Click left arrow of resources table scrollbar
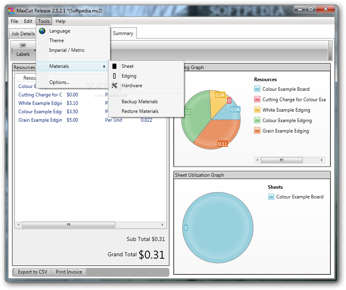Image resolution: width=346 pixels, height=290 pixels. (x=18, y=225)
